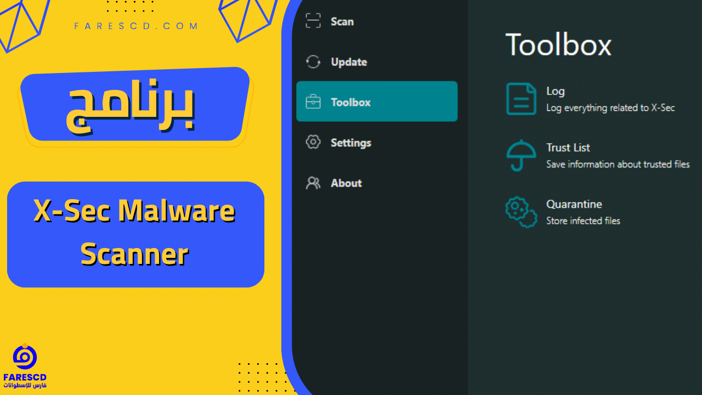Click the Quarantine gear-virus icon
Image resolution: width=702 pixels, height=395 pixels.
tap(521, 212)
